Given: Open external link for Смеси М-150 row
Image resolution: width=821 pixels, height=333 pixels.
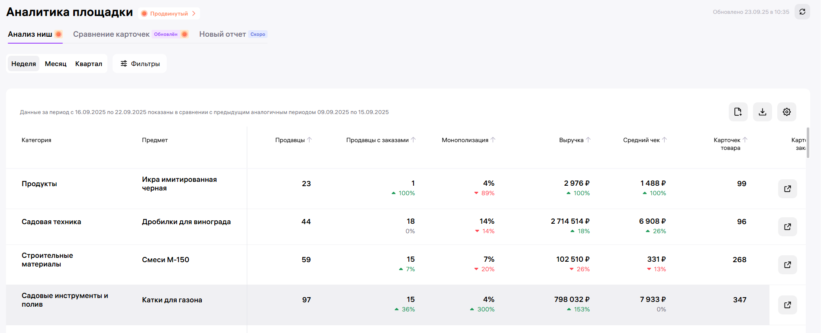Looking at the screenshot, I should [787, 265].
